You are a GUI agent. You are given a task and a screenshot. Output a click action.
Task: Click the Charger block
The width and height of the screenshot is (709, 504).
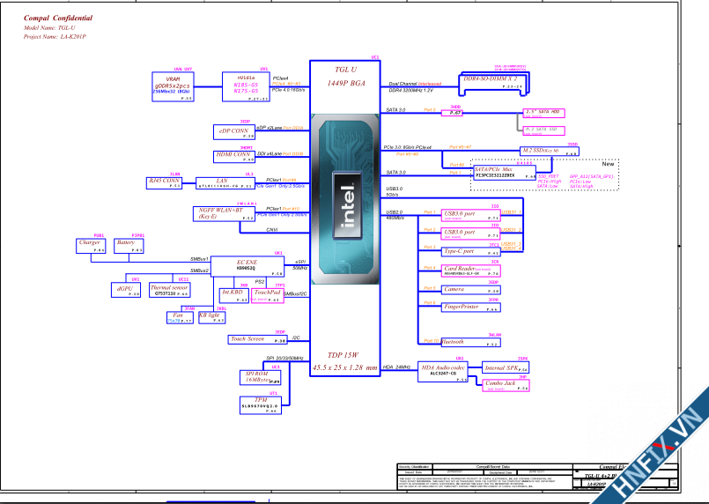(x=91, y=246)
